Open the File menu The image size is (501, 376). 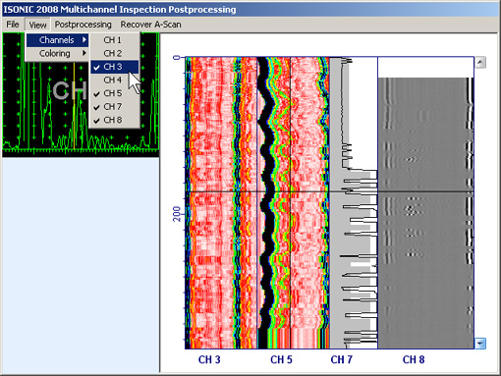[x=13, y=25]
